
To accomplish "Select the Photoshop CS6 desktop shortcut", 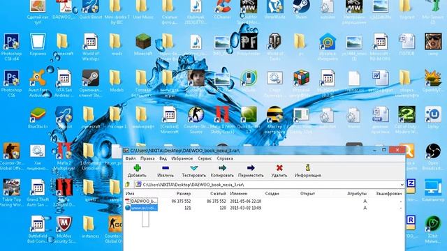I will pyautogui.click(x=11, y=84).
